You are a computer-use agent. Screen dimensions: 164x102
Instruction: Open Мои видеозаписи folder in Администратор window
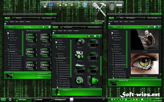[93, 56]
